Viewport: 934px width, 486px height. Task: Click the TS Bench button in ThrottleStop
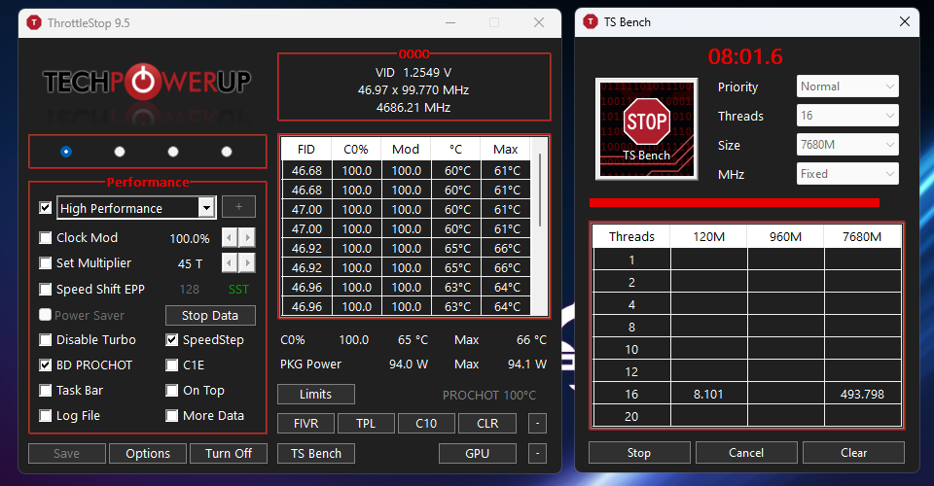[315, 453]
